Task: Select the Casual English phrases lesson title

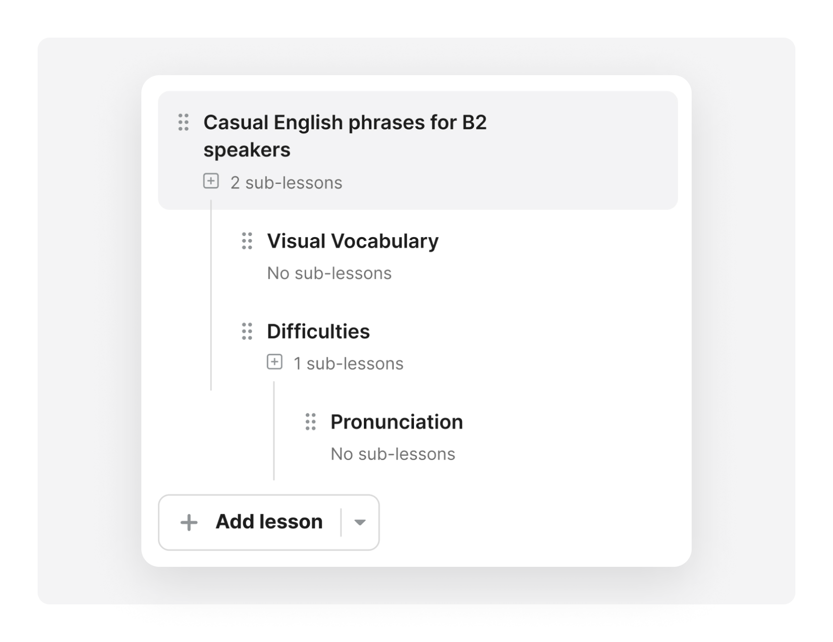Action: pyautogui.click(x=345, y=123)
